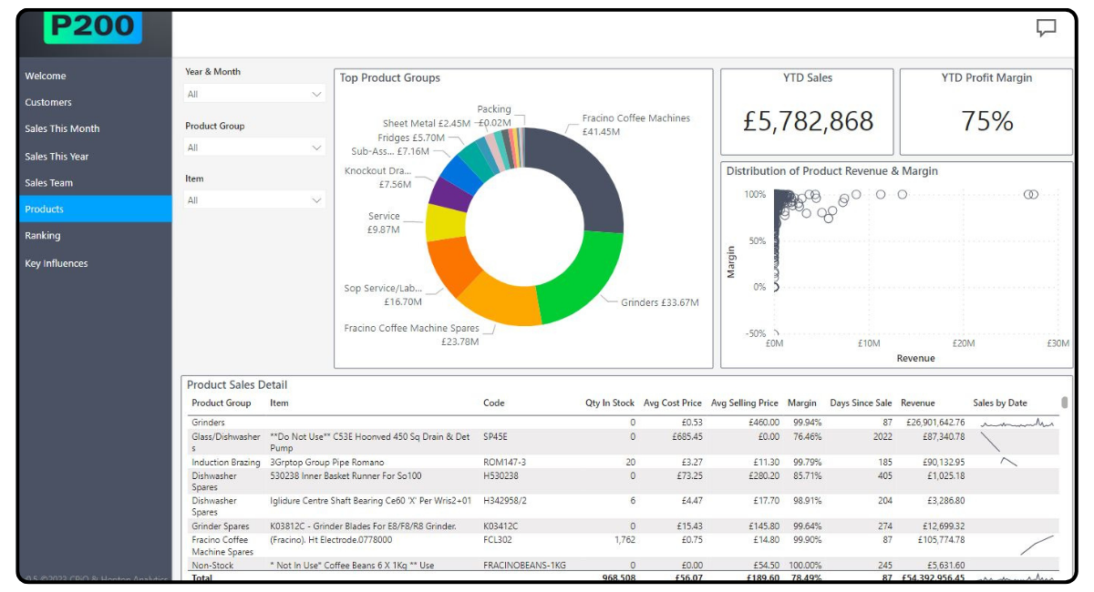Sort the table by the Margin column
Image resolution: width=1094 pixels, height=592 pixels.
(x=802, y=403)
